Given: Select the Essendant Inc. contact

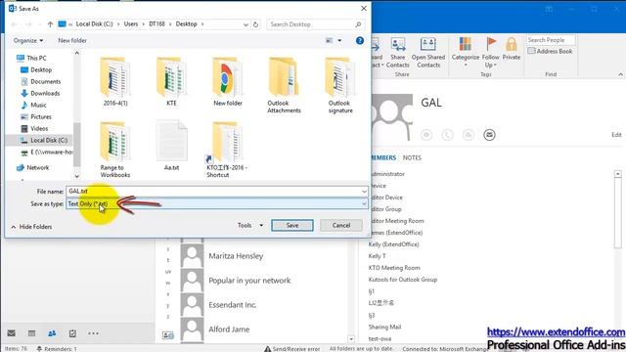Looking at the screenshot, I should click(x=233, y=305).
